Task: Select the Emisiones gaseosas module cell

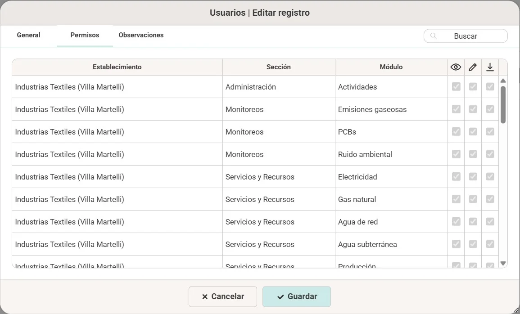Action: (391, 109)
